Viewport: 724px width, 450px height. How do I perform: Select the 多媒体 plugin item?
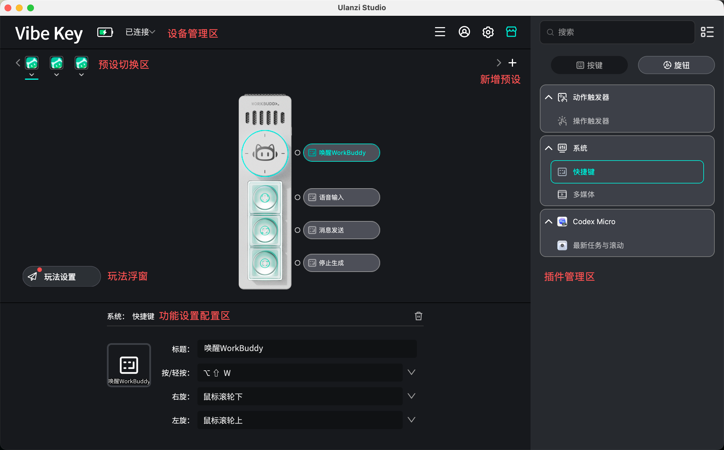point(627,195)
